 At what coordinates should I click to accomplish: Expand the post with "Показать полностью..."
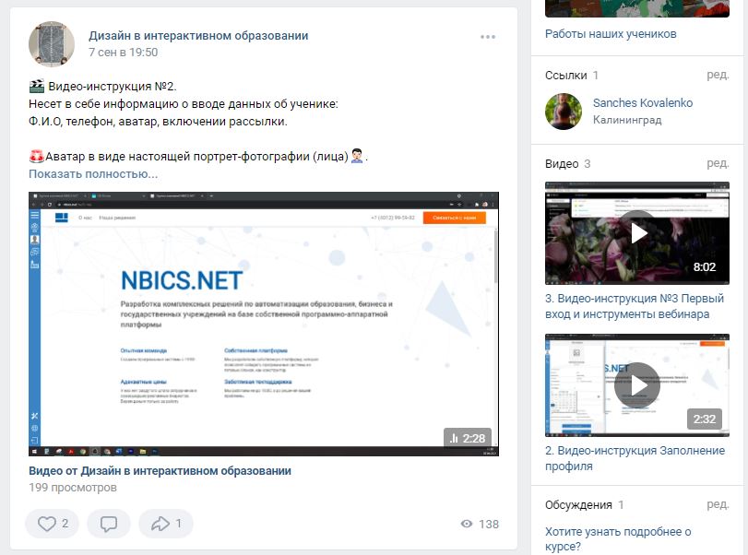[93, 174]
